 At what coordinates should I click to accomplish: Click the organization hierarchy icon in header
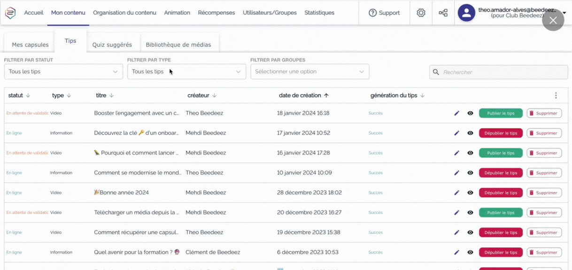(443, 13)
